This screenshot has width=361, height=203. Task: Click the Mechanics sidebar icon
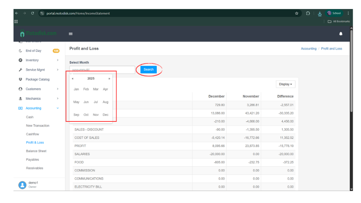click(x=20, y=98)
